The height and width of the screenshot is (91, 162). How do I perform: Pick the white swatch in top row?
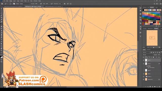[x=151, y=10]
